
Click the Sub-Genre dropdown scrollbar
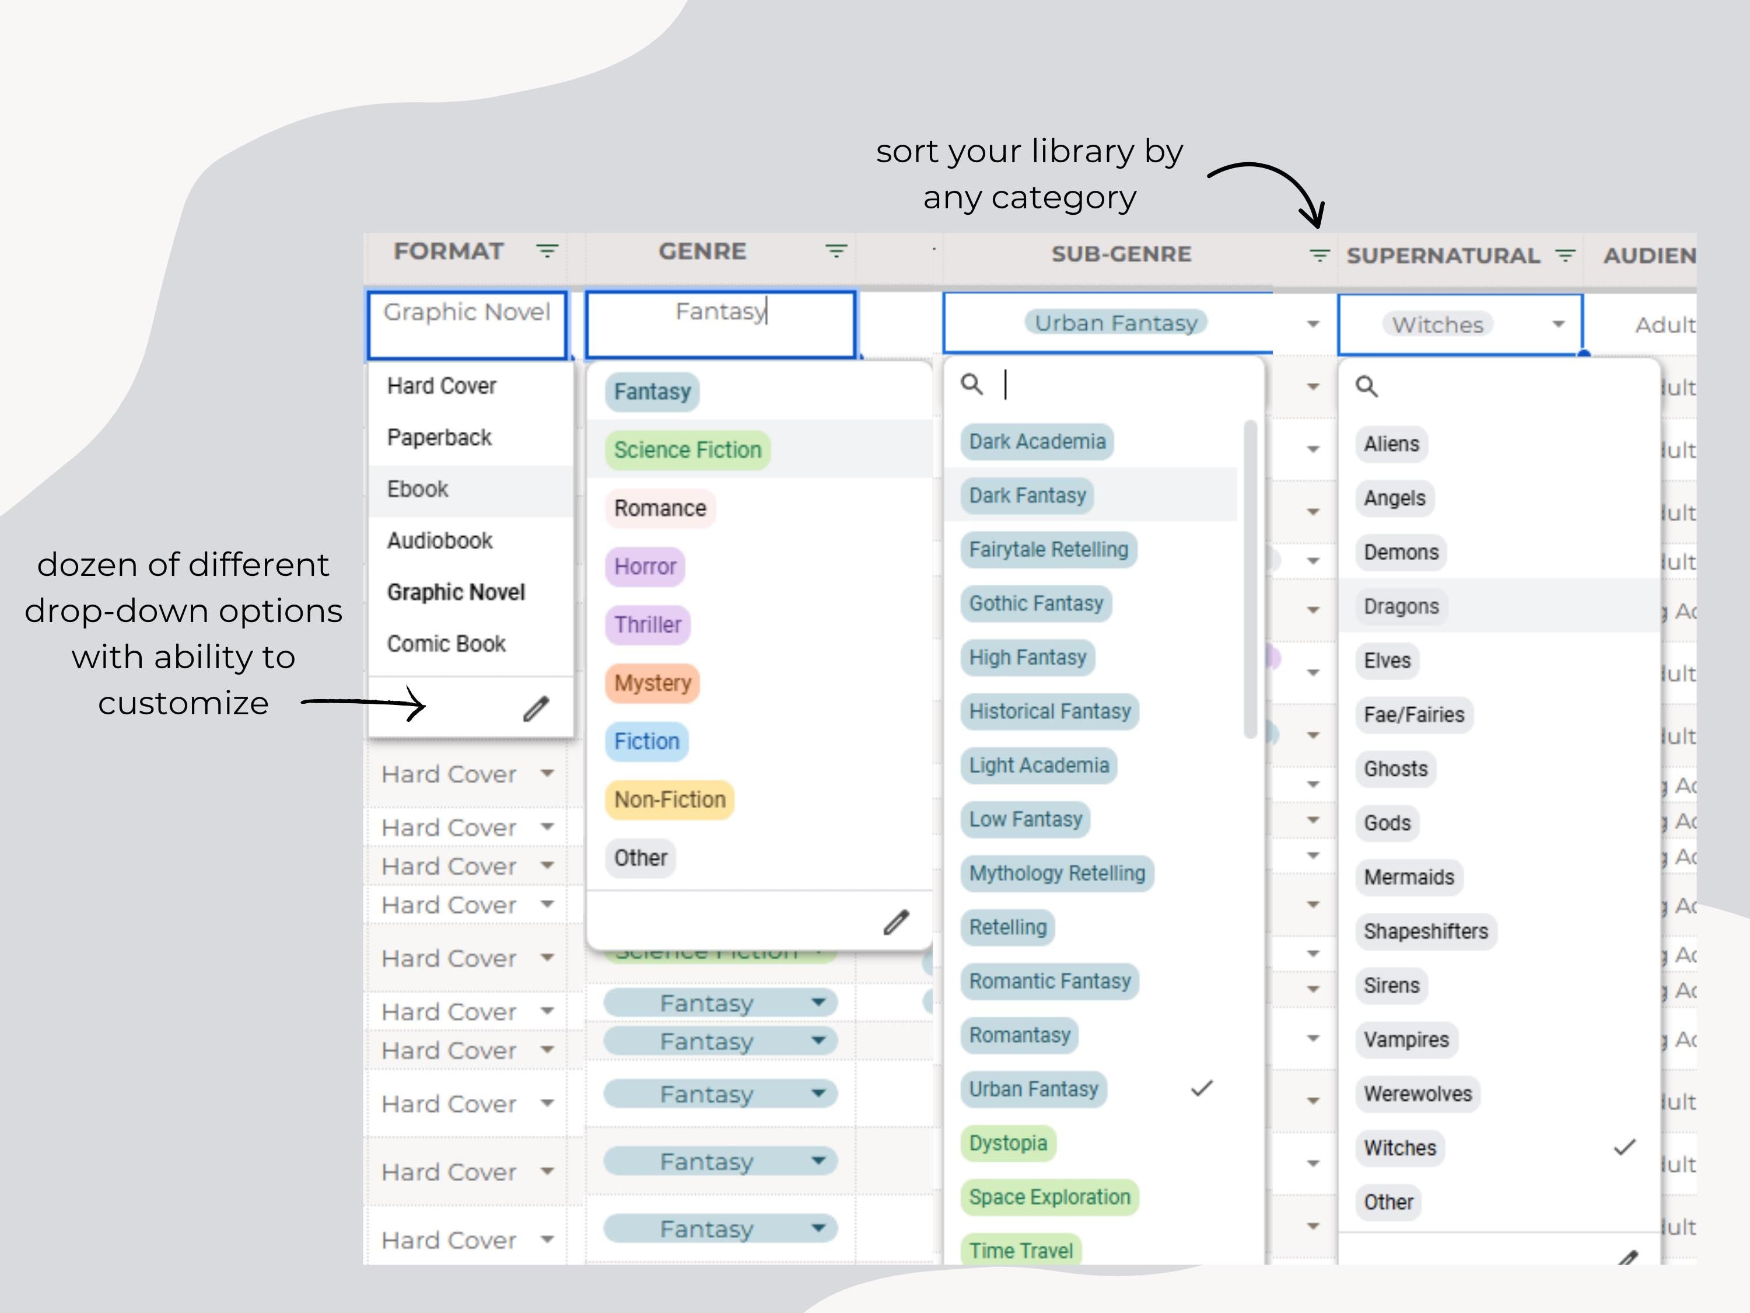point(1250,578)
